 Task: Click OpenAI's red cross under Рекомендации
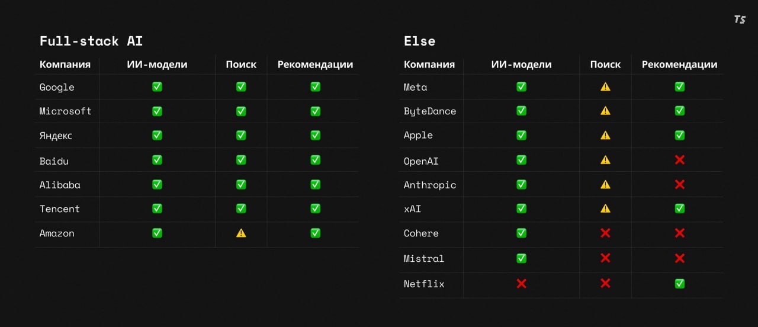680,160
